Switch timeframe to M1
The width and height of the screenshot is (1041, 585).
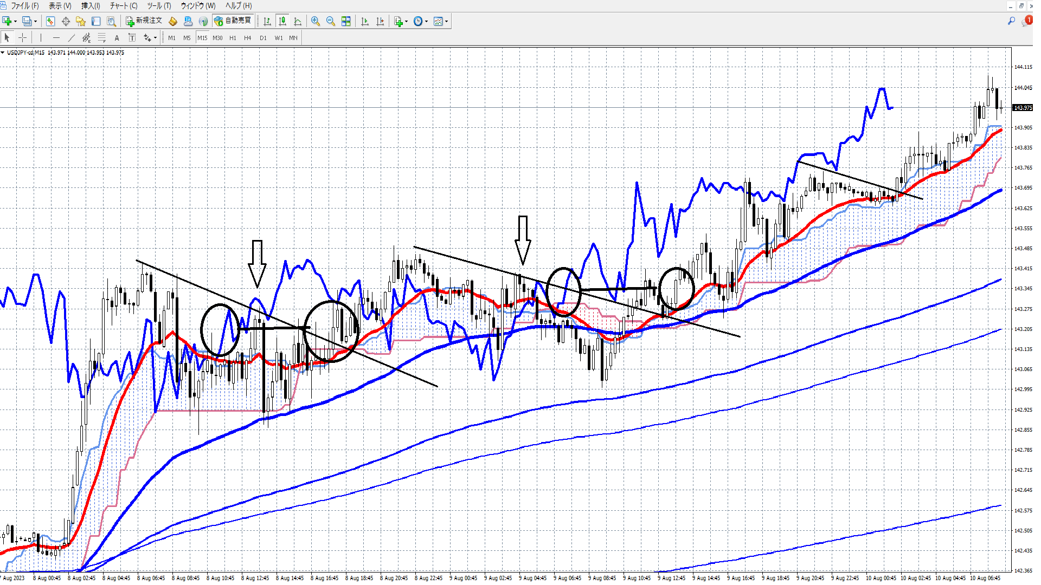(172, 38)
